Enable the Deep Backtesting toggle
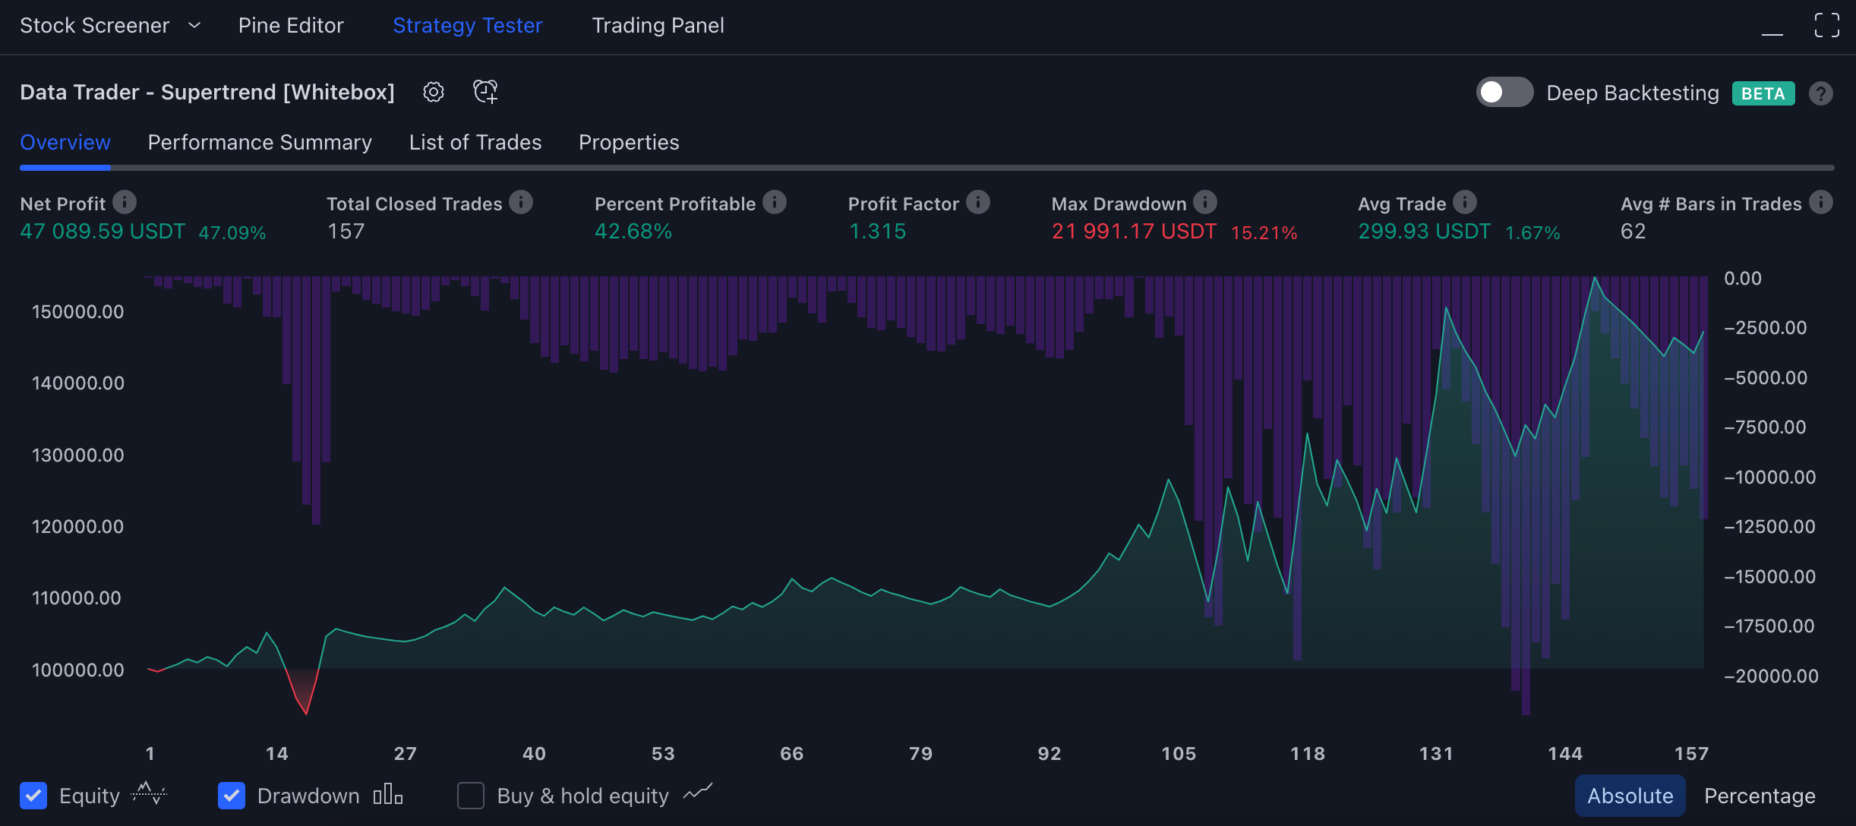 (x=1504, y=93)
